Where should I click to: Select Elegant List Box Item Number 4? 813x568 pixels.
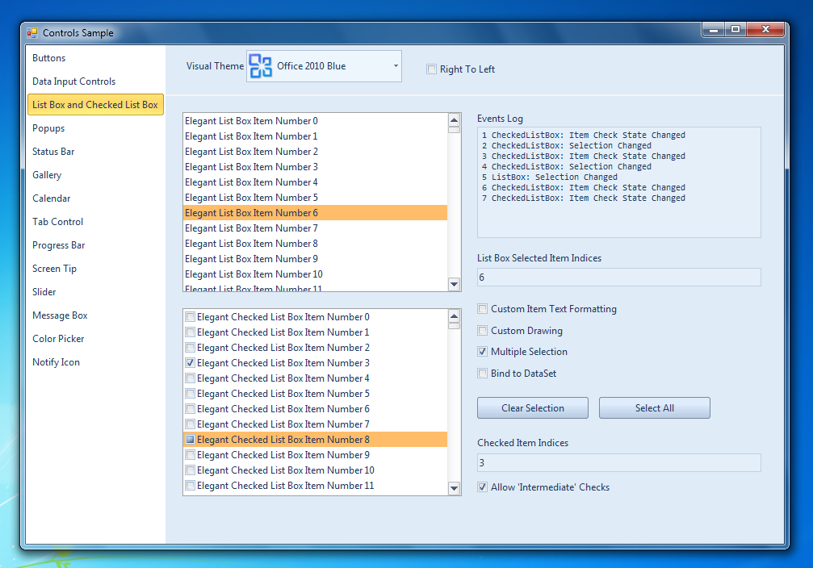point(315,182)
